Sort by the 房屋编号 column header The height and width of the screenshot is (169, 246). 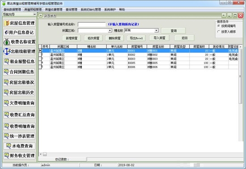coord(137,46)
